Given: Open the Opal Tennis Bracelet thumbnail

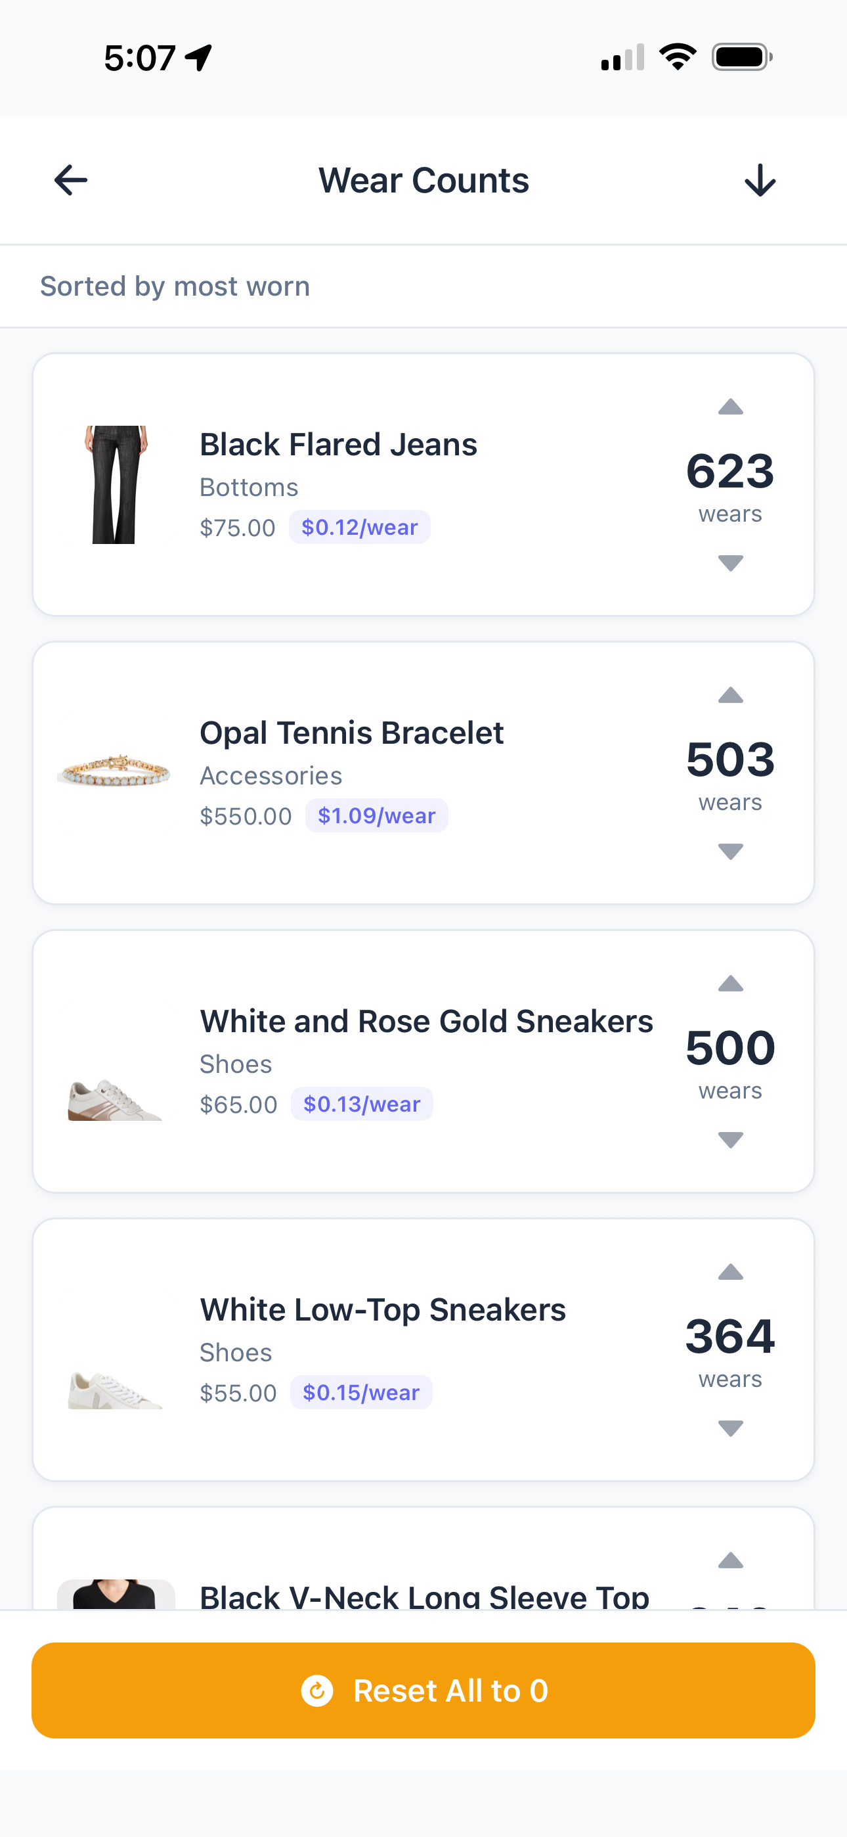Looking at the screenshot, I should click(116, 771).
